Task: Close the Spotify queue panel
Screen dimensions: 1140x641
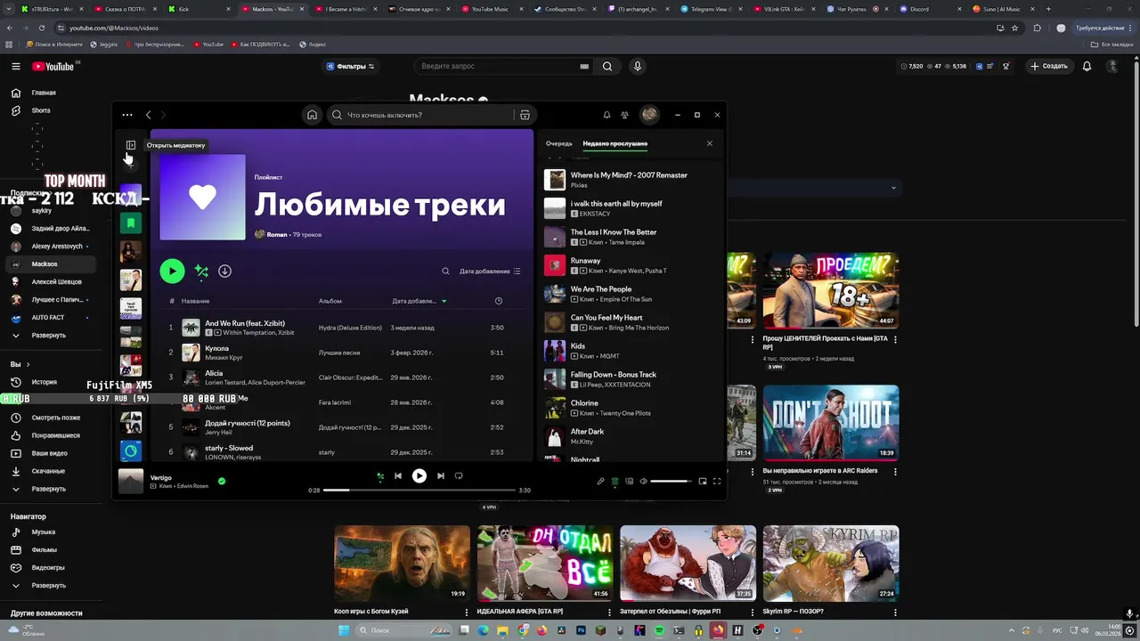Action: [x=710, y=143]
